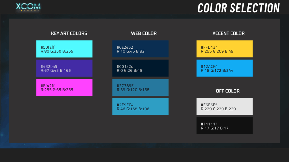Click the XCOM Legends logo
This screenshot has height=162, width=289.
(x=28, y=7)
